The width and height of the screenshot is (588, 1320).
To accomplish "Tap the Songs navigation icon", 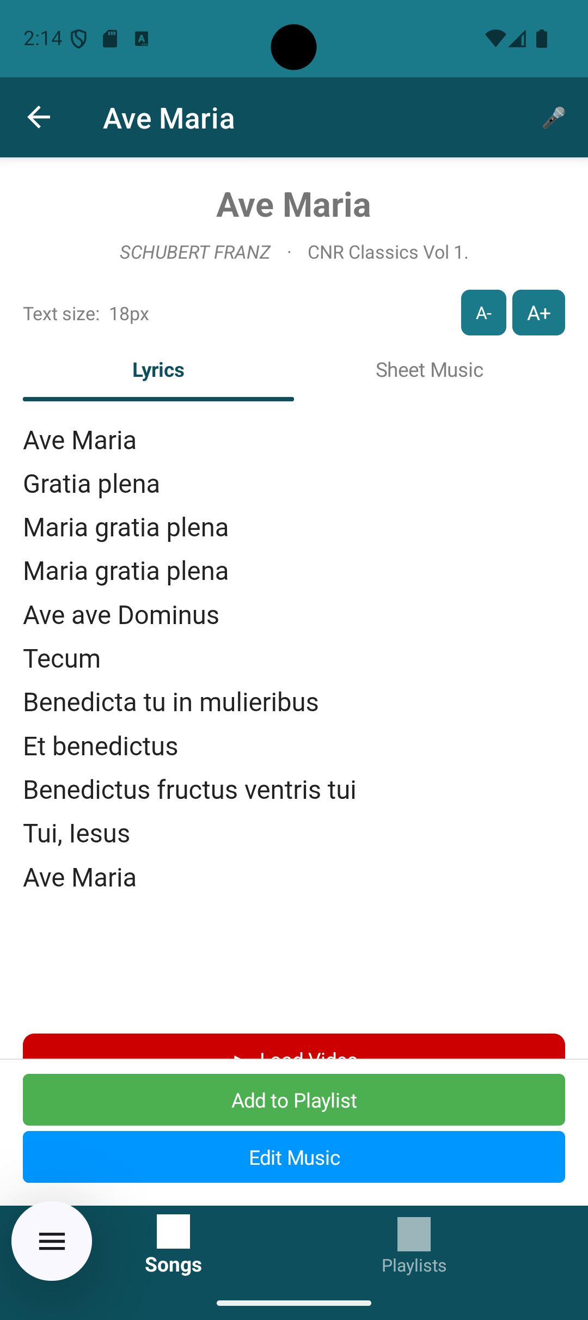I will coord(173,1232).
